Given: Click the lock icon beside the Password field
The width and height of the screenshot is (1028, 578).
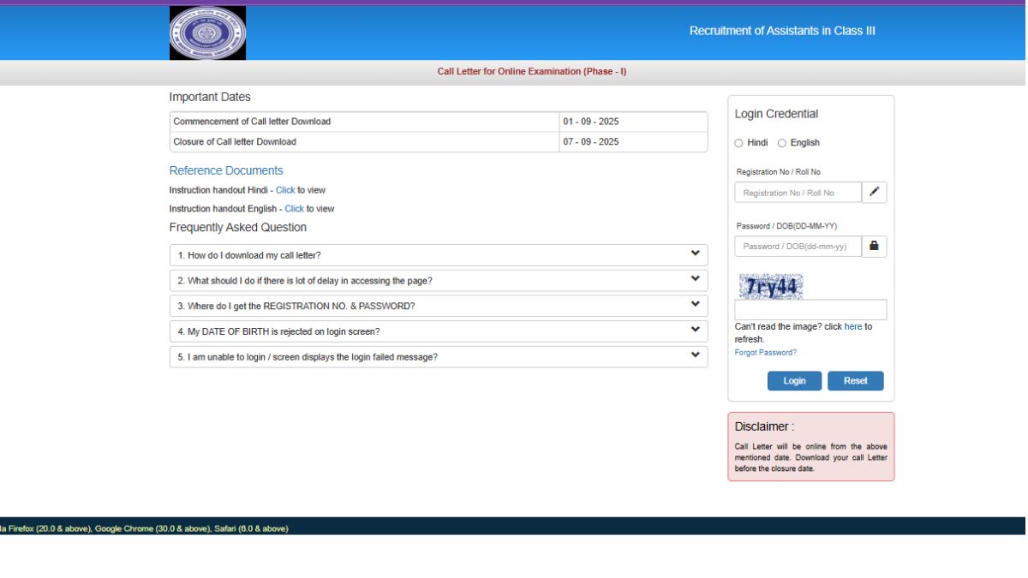Looking at the screenshot, I should coord(874,246).
